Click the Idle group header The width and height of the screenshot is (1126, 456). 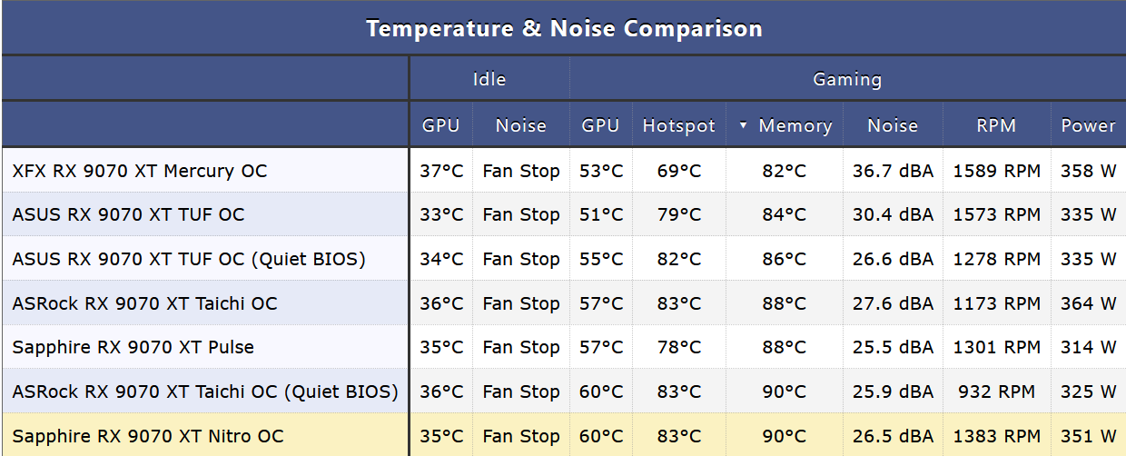(x=489, y=79)
